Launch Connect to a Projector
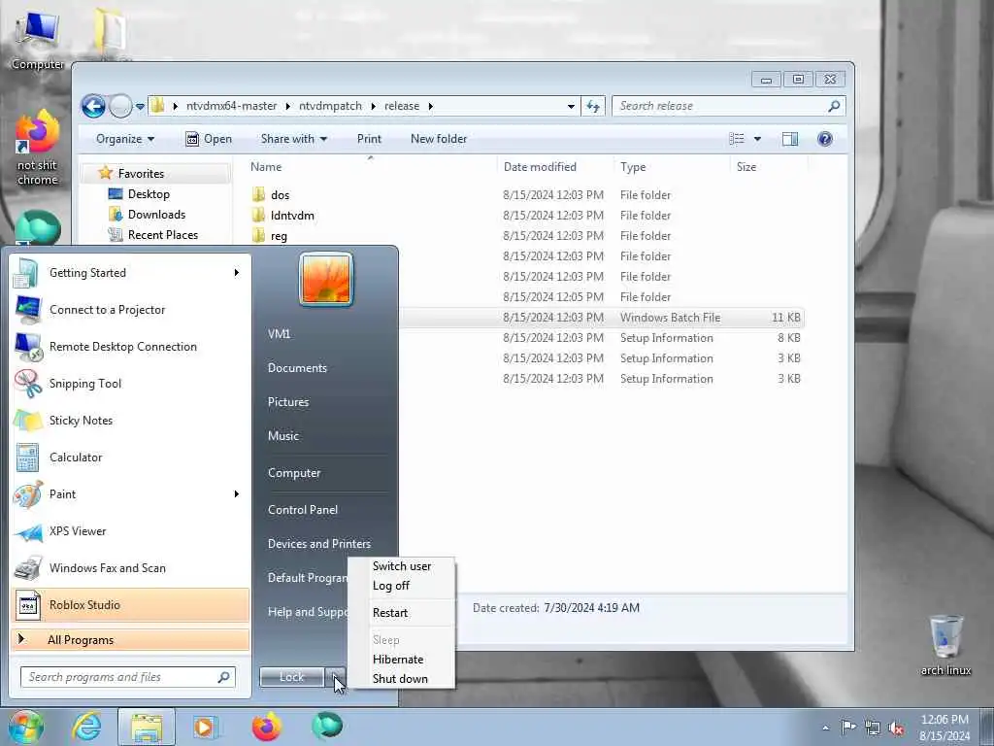Image resolution: width=994 pixels, height=746 pixels. pos(130,310)
